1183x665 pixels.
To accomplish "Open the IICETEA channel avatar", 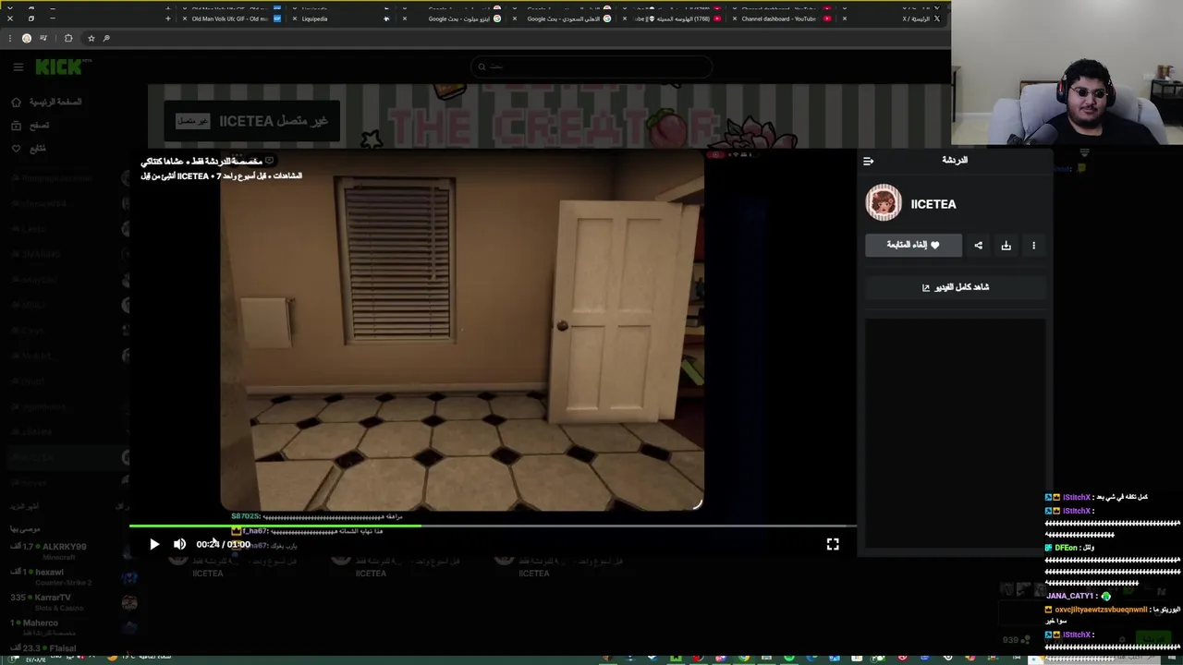I will click(x=884, y=203).
